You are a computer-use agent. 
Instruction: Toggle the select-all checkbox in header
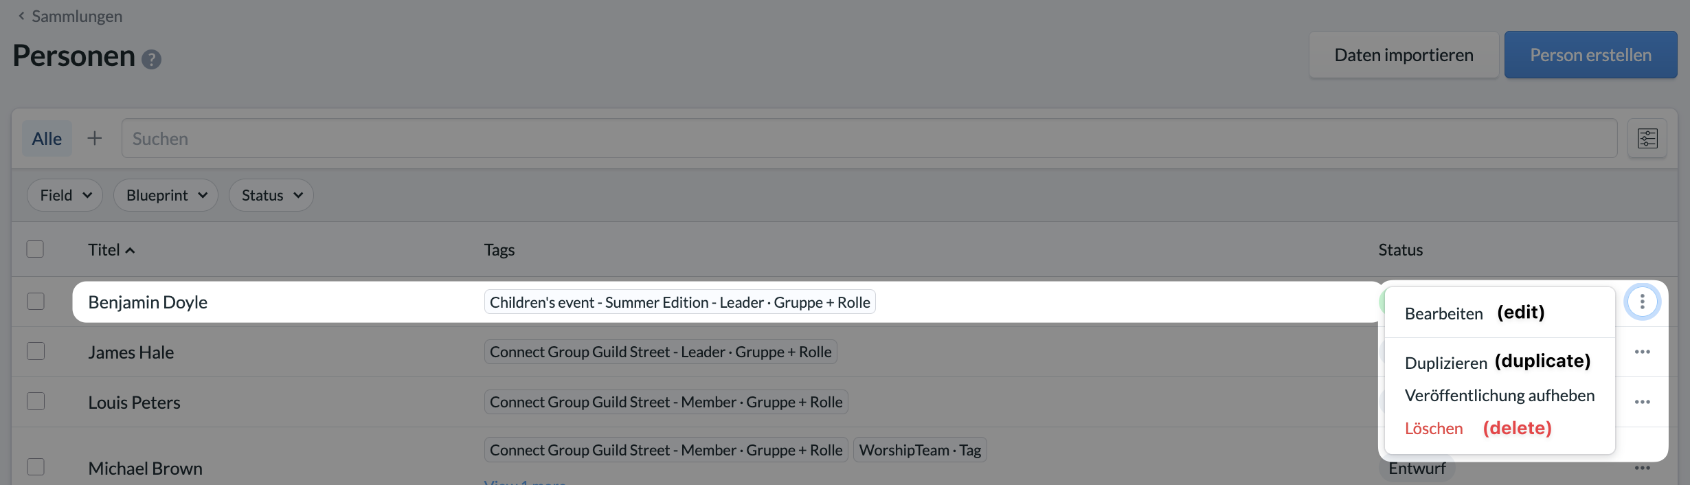35,249
